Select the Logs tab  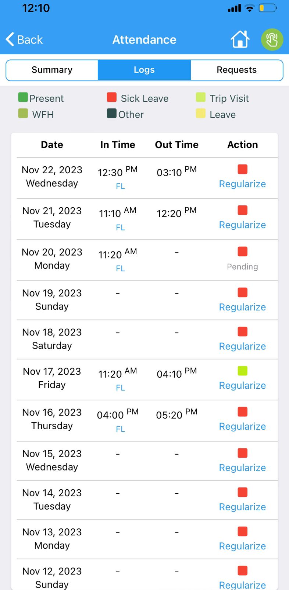pyautogui.click(x=144, y=70)
